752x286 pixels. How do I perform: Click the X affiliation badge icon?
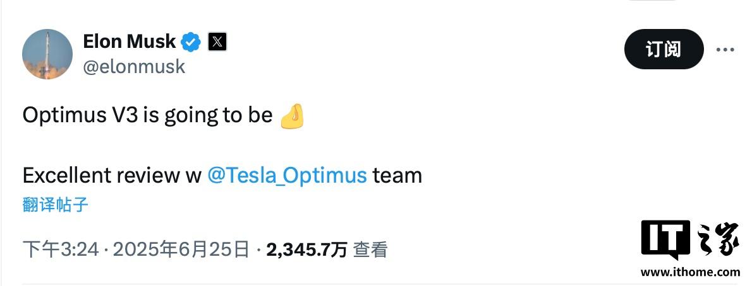[217, 42]
